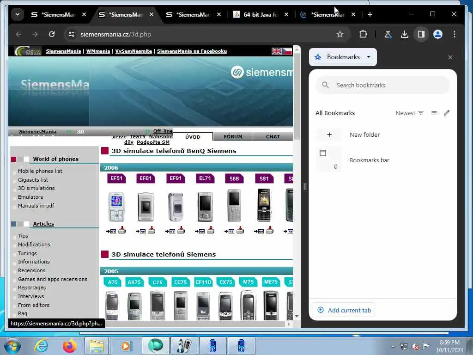Create a New folder in bookmarks

click(x=383, y=135)
